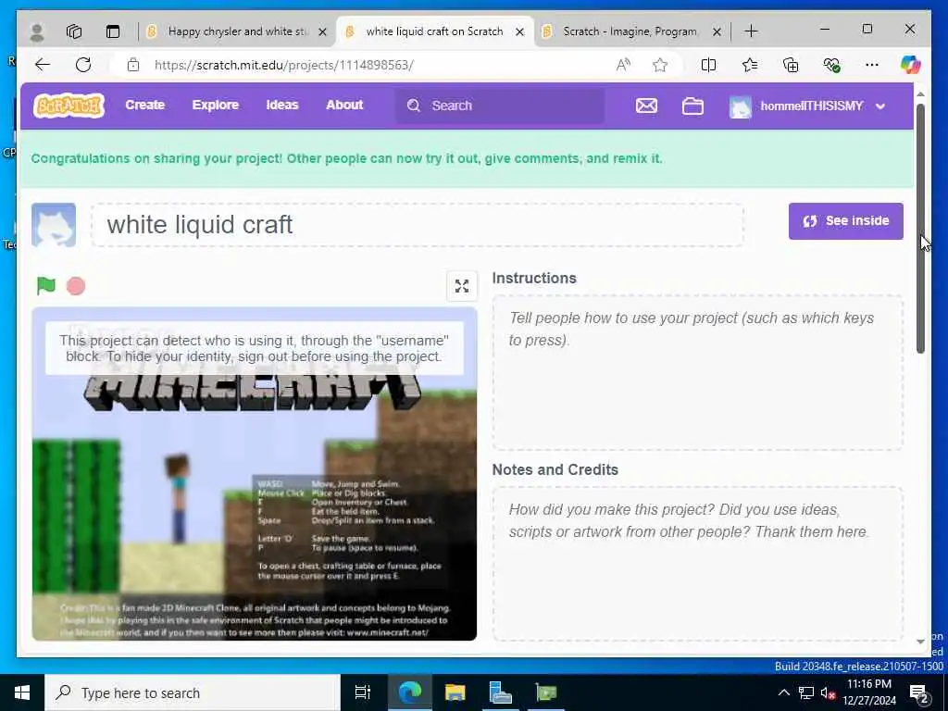948x711 pixels.
Task: Click the browser back arrow
Action: (x=43, y=65)
